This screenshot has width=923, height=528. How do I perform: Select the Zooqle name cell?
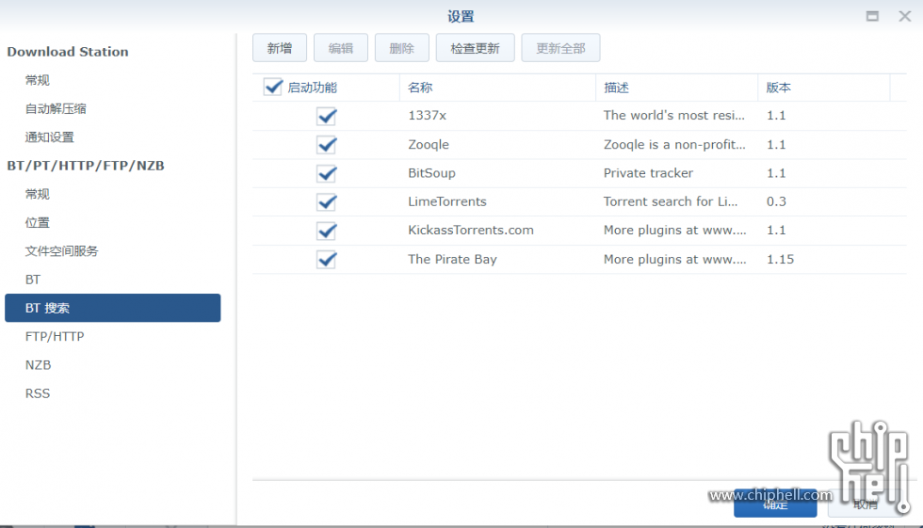(x=428, y=145)
